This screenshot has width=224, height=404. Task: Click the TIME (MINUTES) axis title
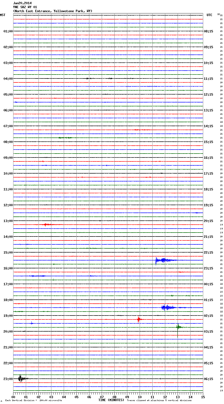[x=111, y=400]
